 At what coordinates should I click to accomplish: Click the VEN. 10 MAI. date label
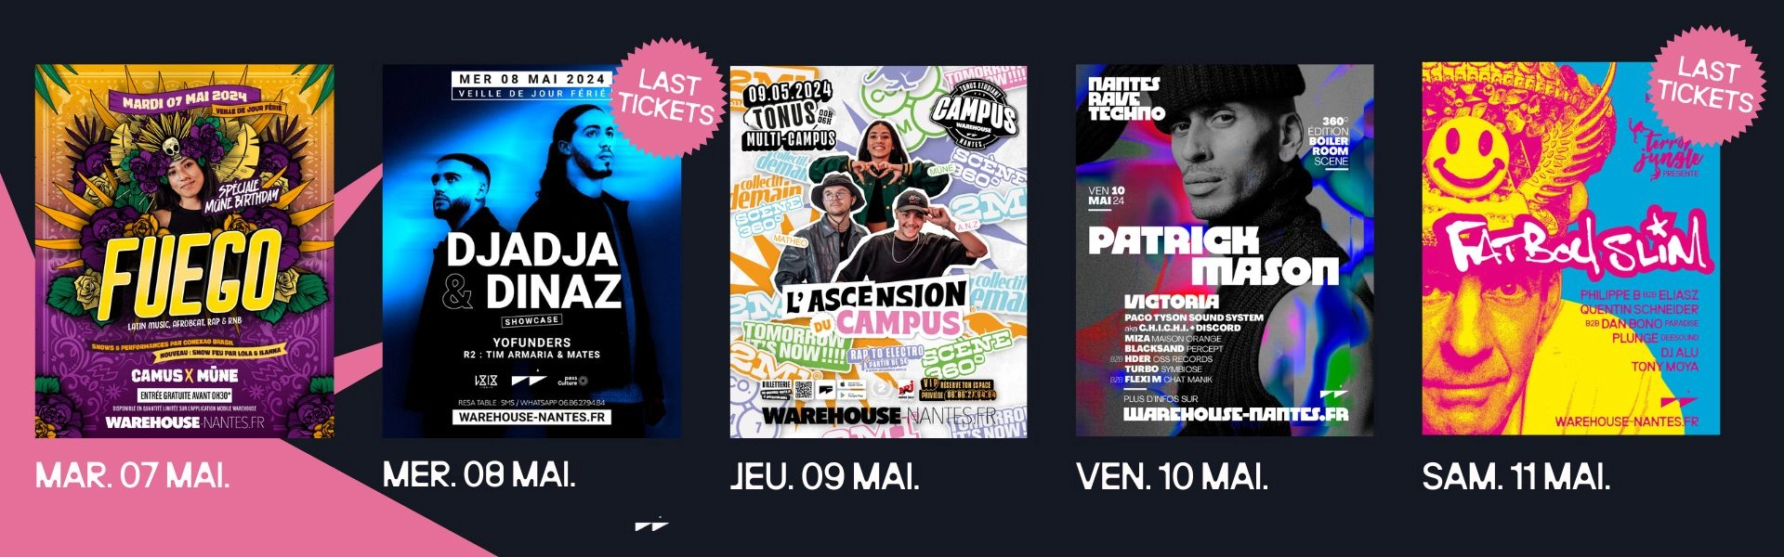(1173, 477)
